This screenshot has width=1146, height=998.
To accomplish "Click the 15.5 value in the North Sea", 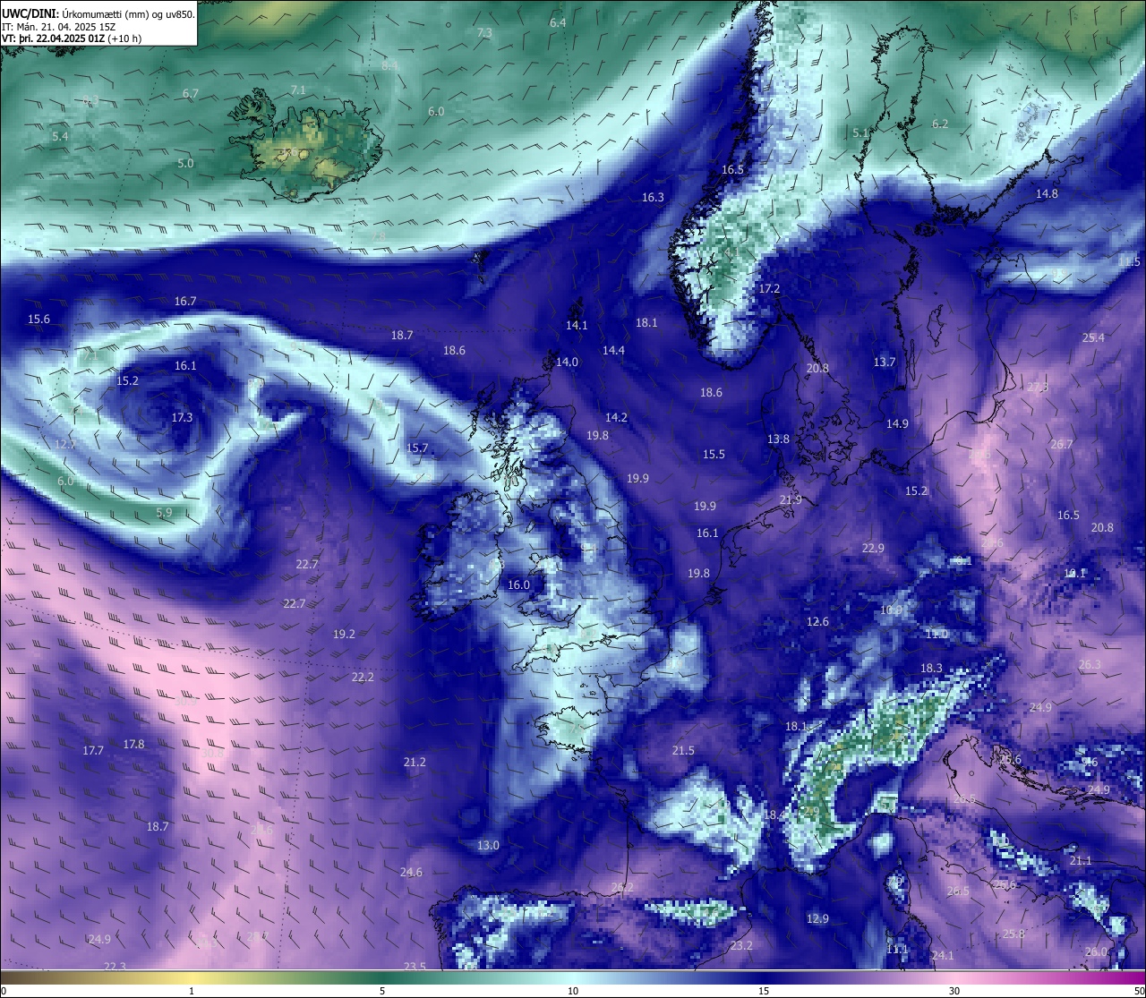I will tap(714, 454).
